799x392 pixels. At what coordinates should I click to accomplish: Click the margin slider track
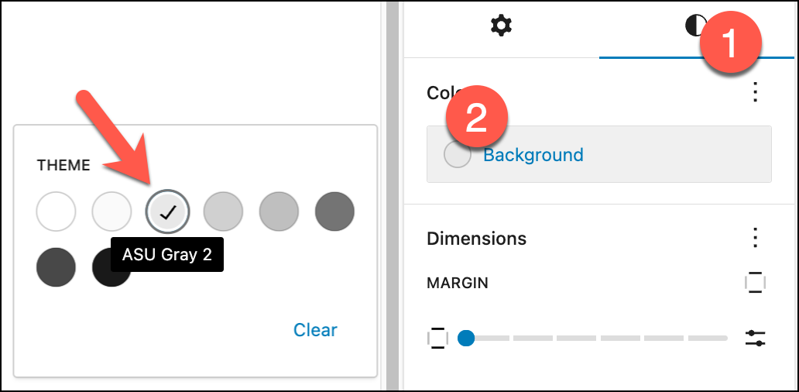[596, 338]
